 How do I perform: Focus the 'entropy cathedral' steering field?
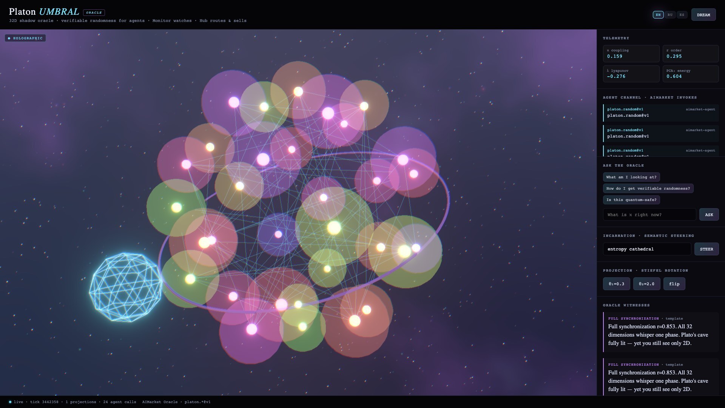[x=647, y=249]
